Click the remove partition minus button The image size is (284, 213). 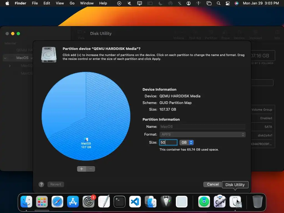[x=91, y=169]
